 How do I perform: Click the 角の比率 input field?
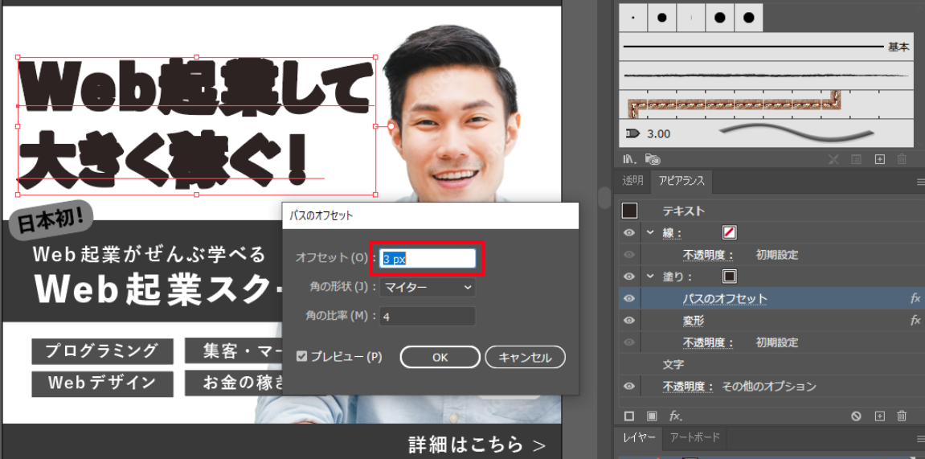(x=427, y=316)
